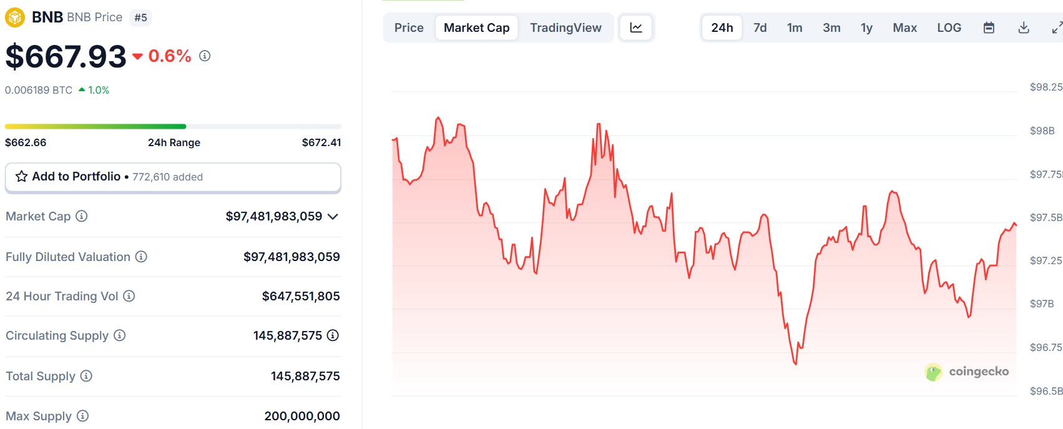
Task: Click the star icon in Add to Portfolio
Action: click(x=21, y=177)
